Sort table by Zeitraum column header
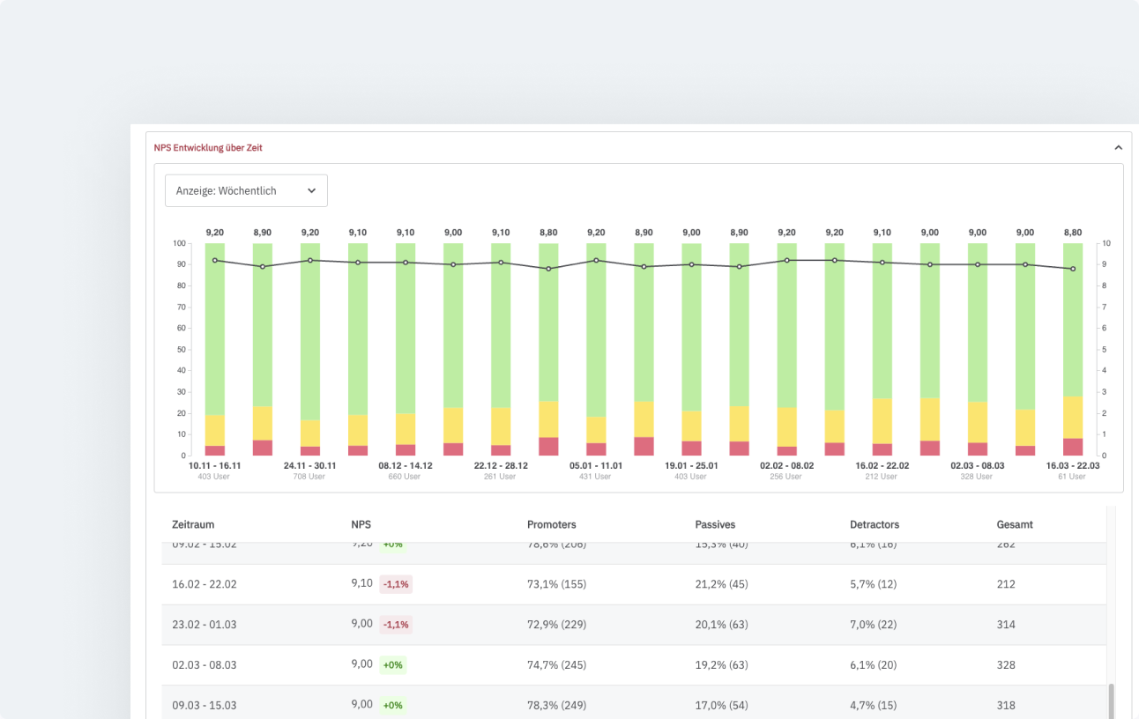This screenshot has height=719, width=1139. (x=193, y=524)
